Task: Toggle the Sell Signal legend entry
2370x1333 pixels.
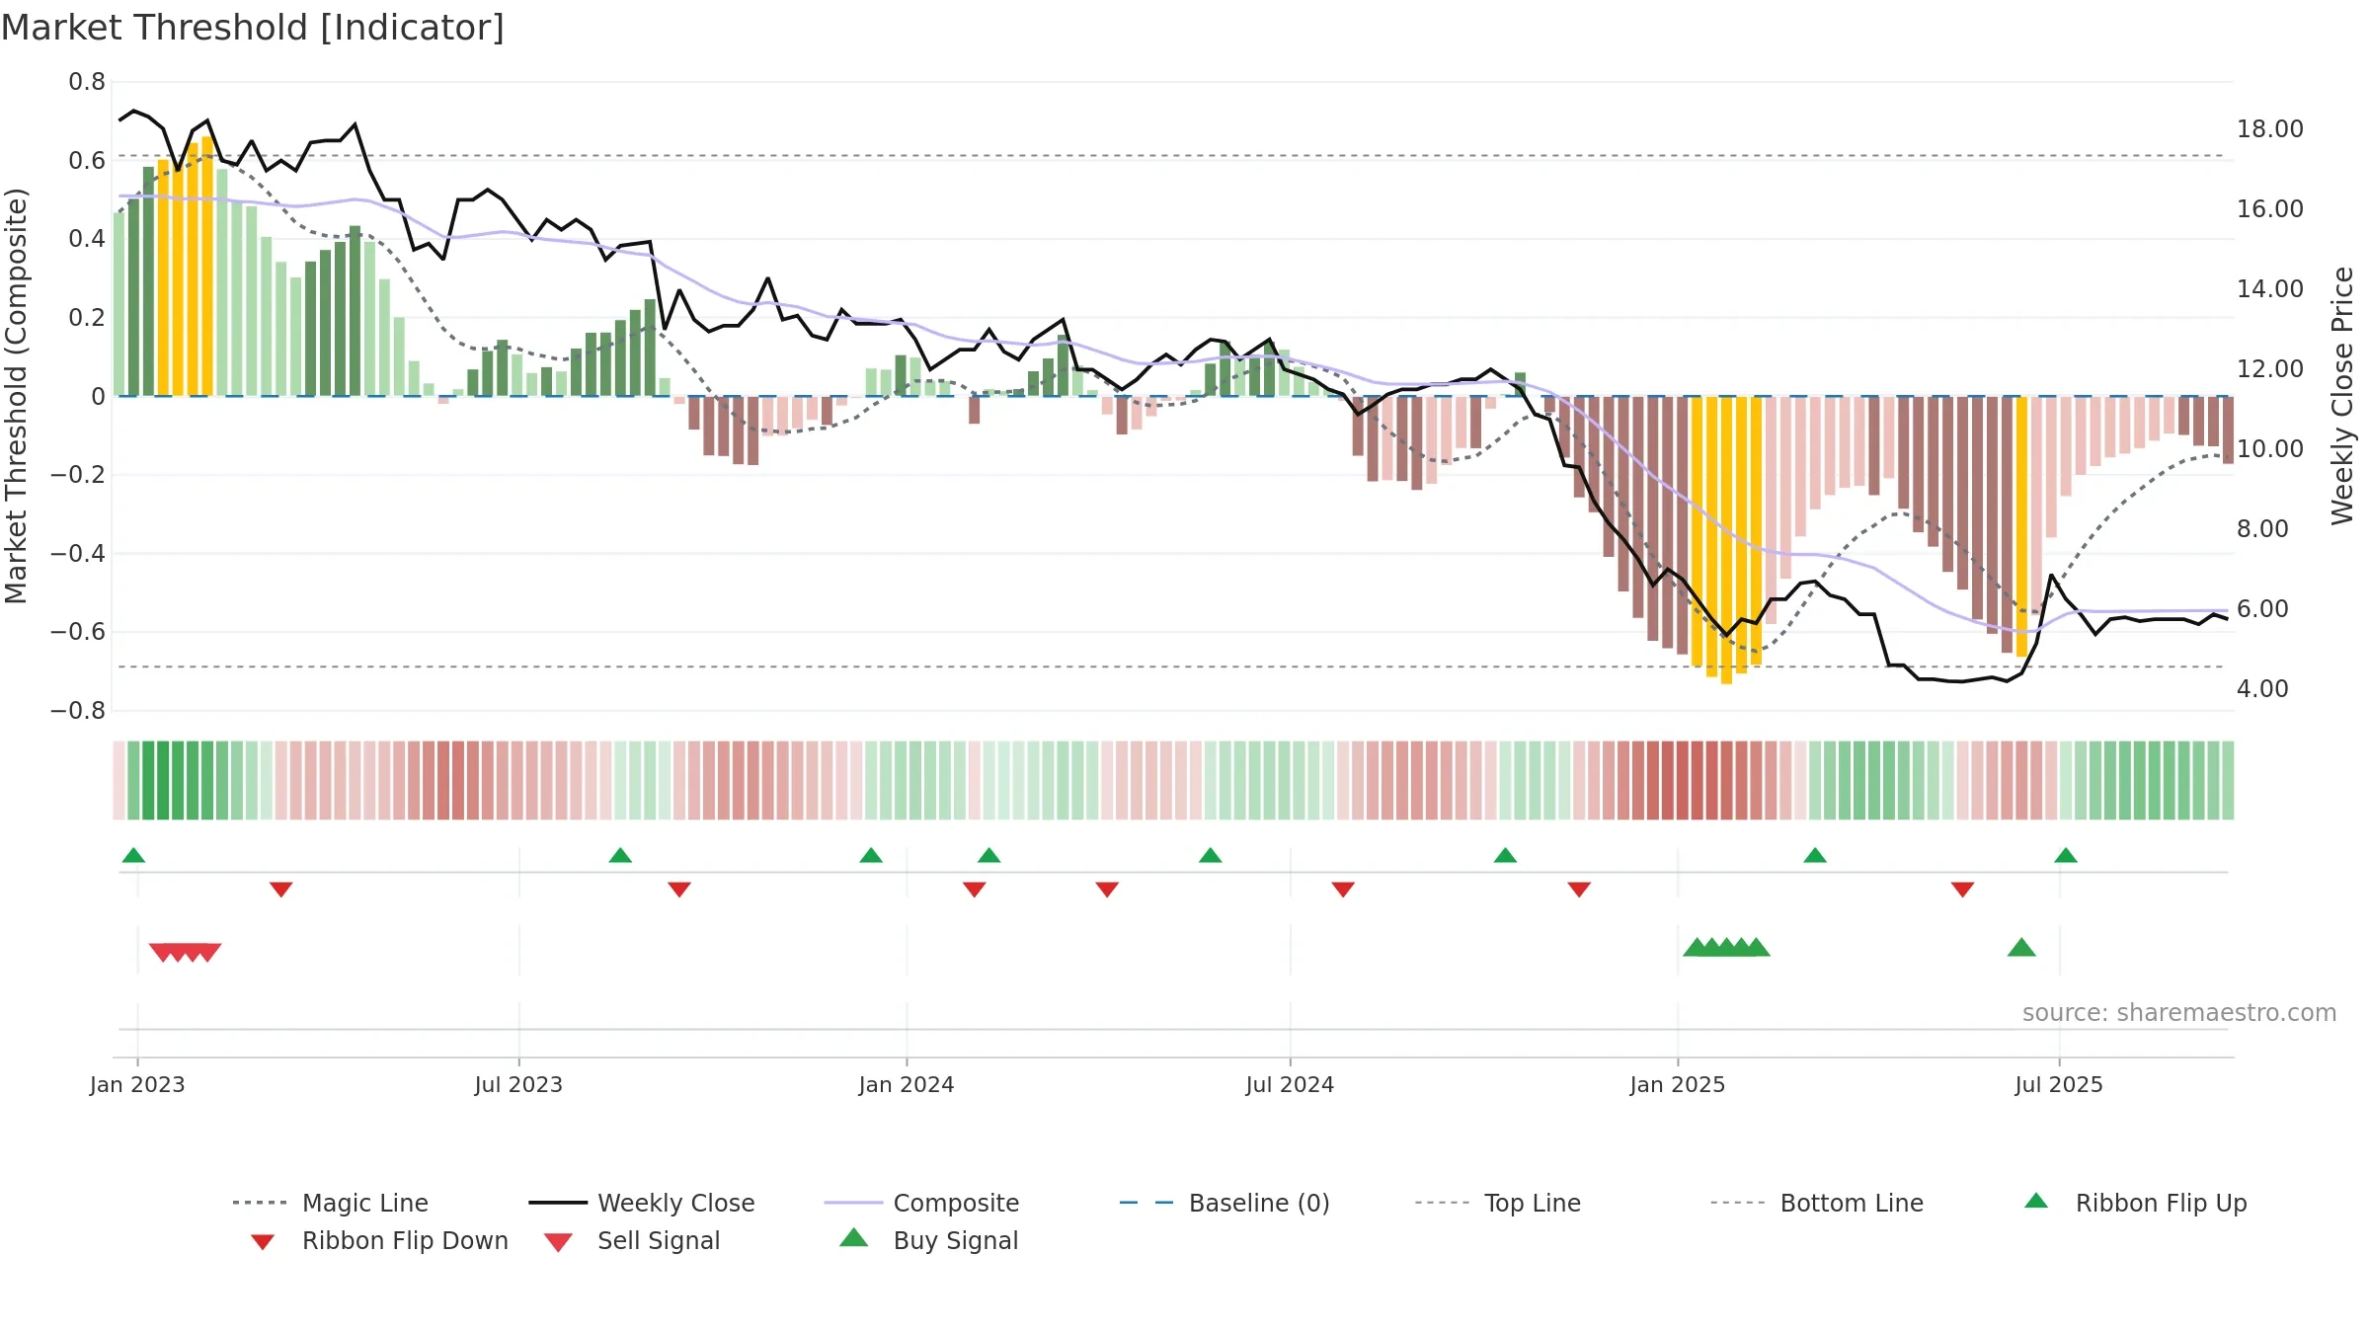Action: (x=632, y=1240)
